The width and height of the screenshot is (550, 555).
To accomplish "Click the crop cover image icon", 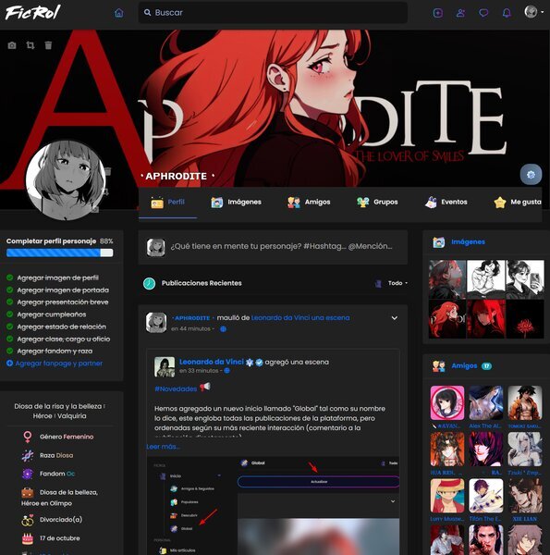I will click(31, 45).
